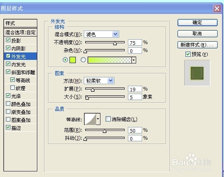Image resolution: width=224 pixels, height=177 pixels.
Task: Toggle the 预览 preview checkbox
Action: (x=188, y=54)
